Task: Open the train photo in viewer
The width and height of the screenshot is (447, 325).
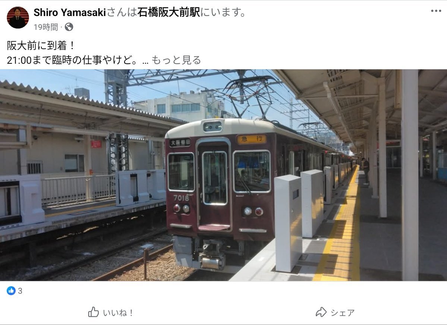Action: click(x=224, y=175)
